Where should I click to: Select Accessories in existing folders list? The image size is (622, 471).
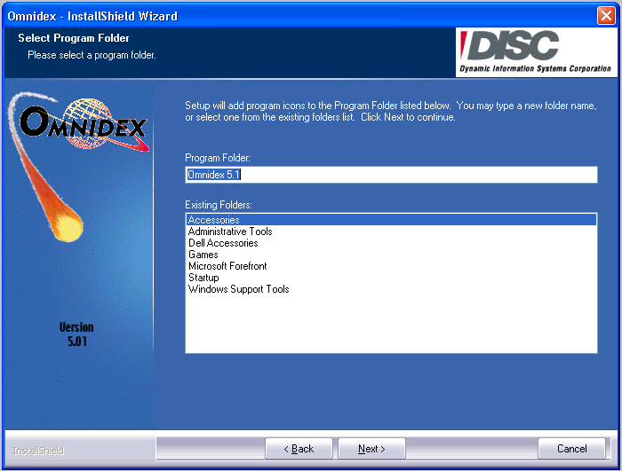pyautogui.click(x=214, y=220)
